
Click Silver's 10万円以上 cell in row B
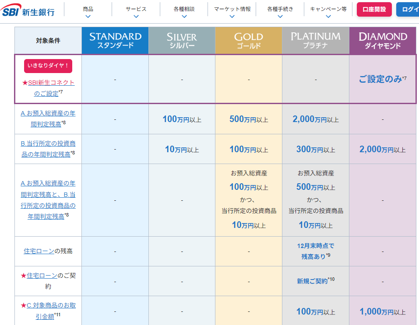[x=182, y=149]
